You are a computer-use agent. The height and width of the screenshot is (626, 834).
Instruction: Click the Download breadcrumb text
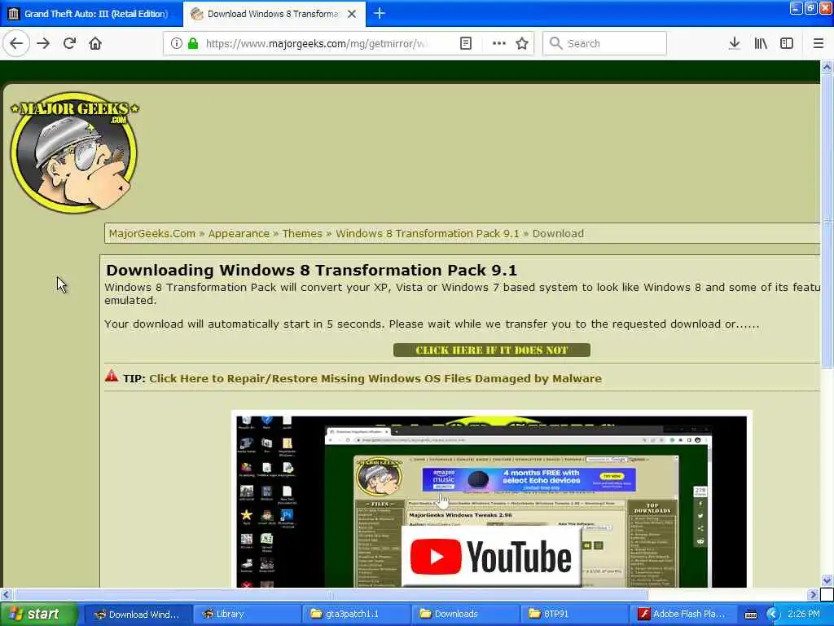click(x=558, y=234)
